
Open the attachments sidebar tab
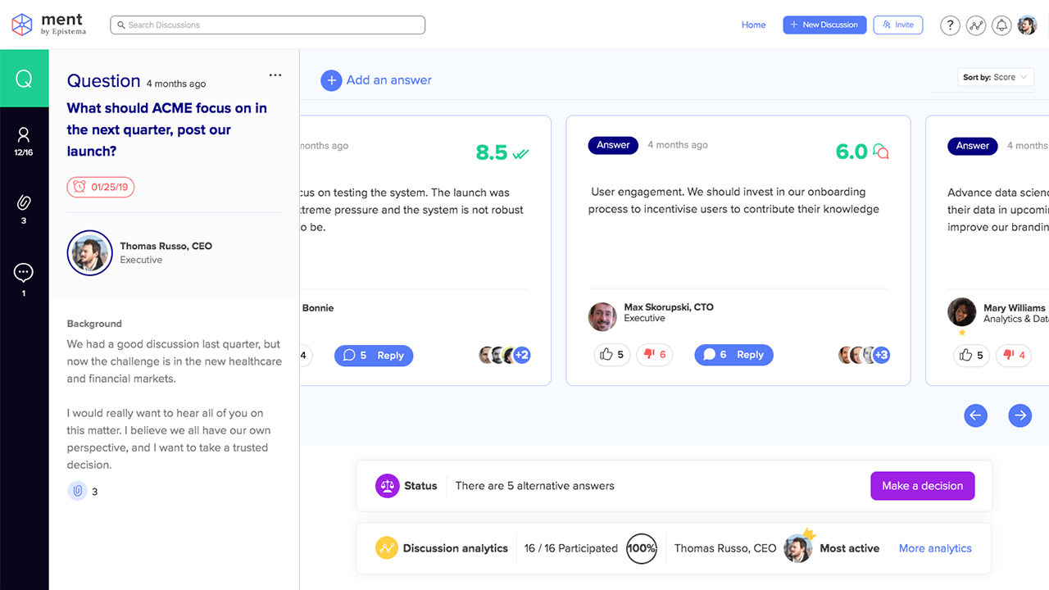click(x=24, y=210)
